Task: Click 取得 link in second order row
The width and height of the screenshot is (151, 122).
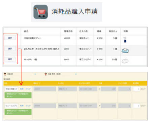Action: (x=22, y=106)
